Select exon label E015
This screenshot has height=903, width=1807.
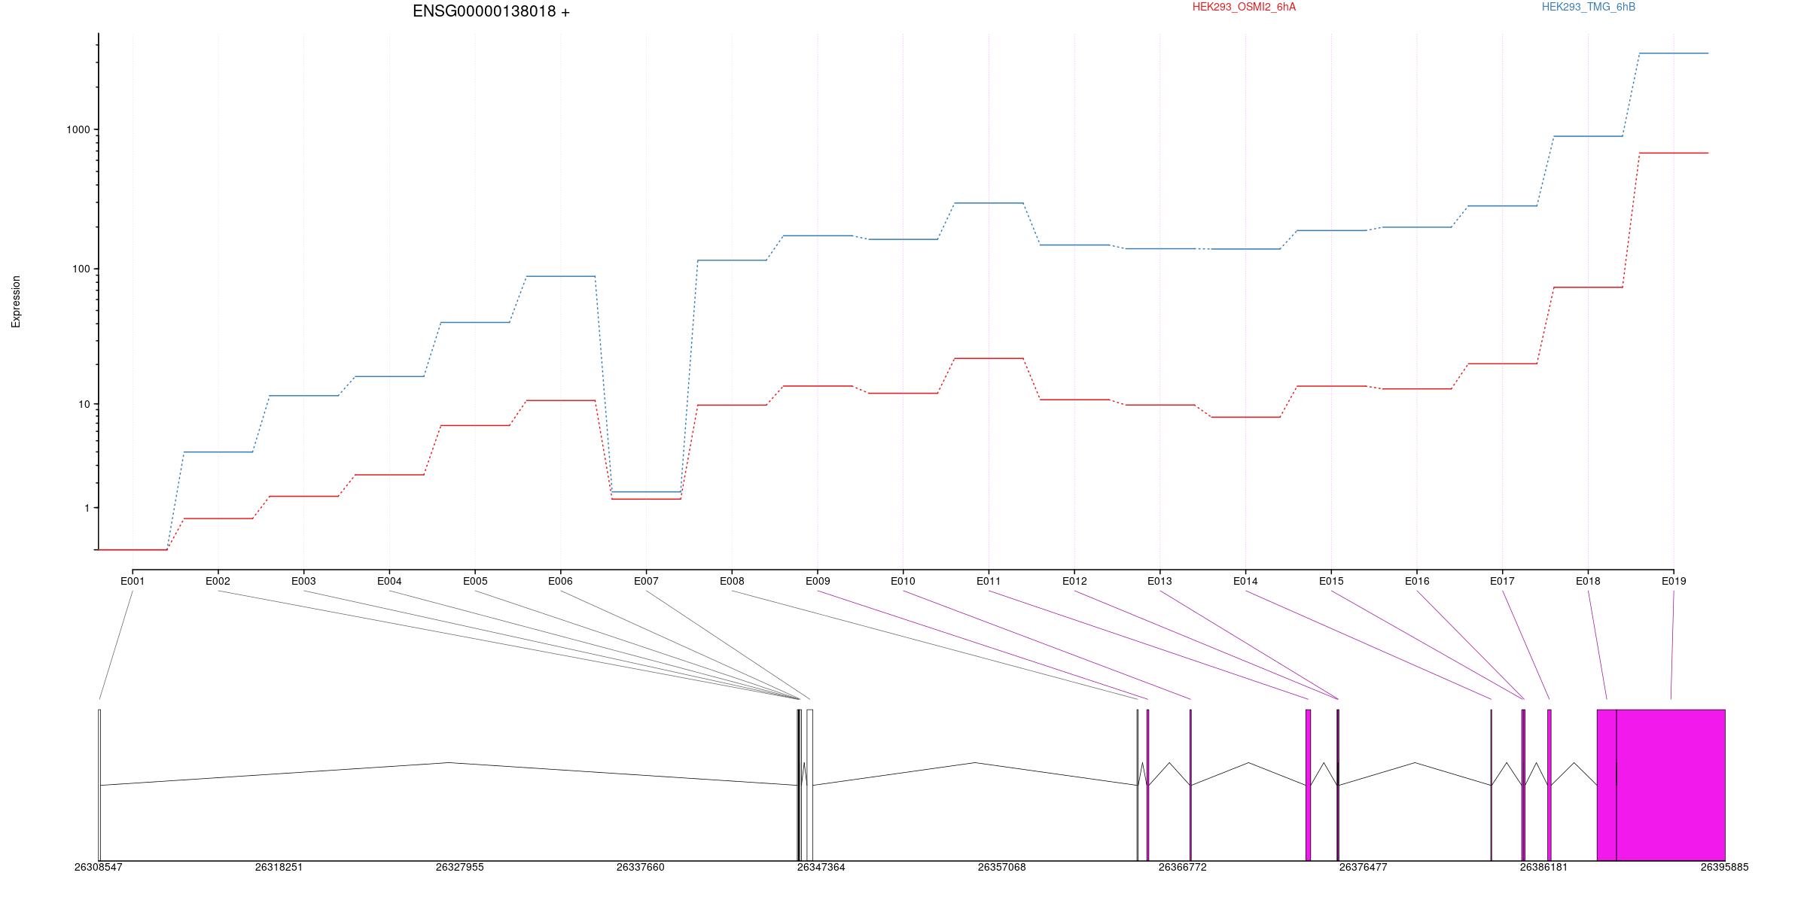[1331, 581]
